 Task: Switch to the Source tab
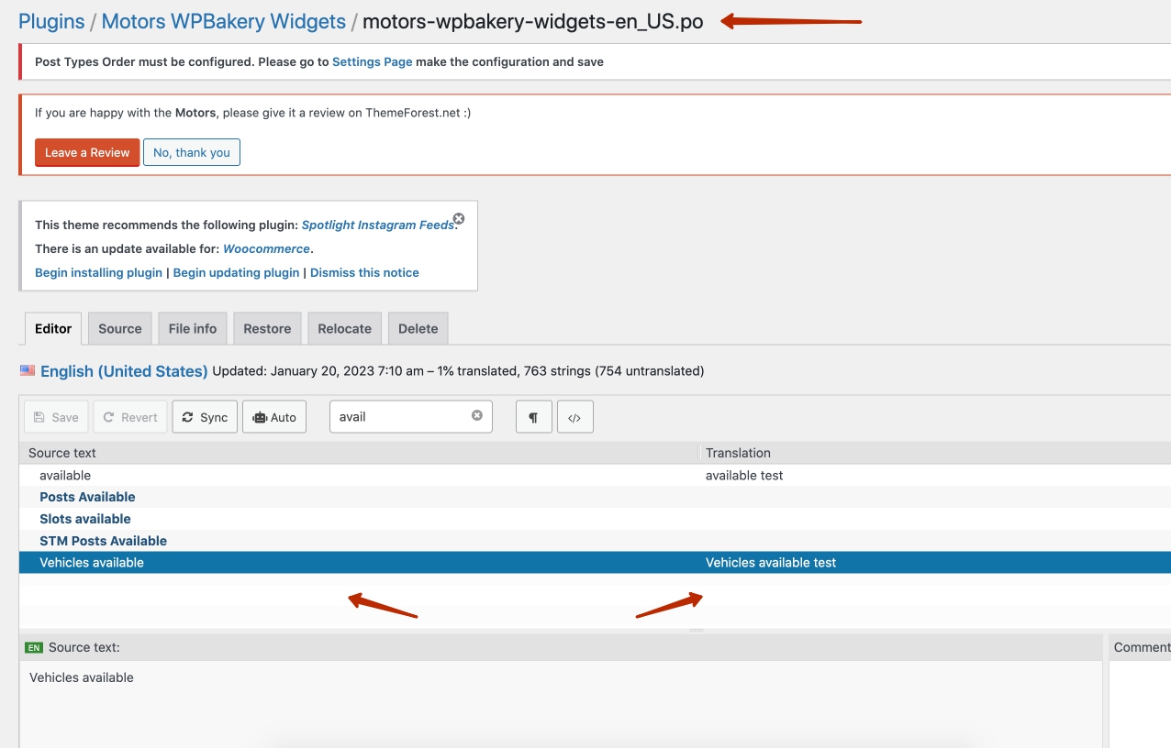[120, 329]
